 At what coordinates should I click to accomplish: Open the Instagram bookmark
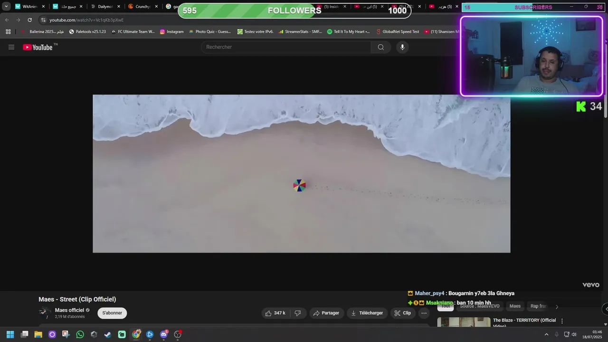point(171,32)
